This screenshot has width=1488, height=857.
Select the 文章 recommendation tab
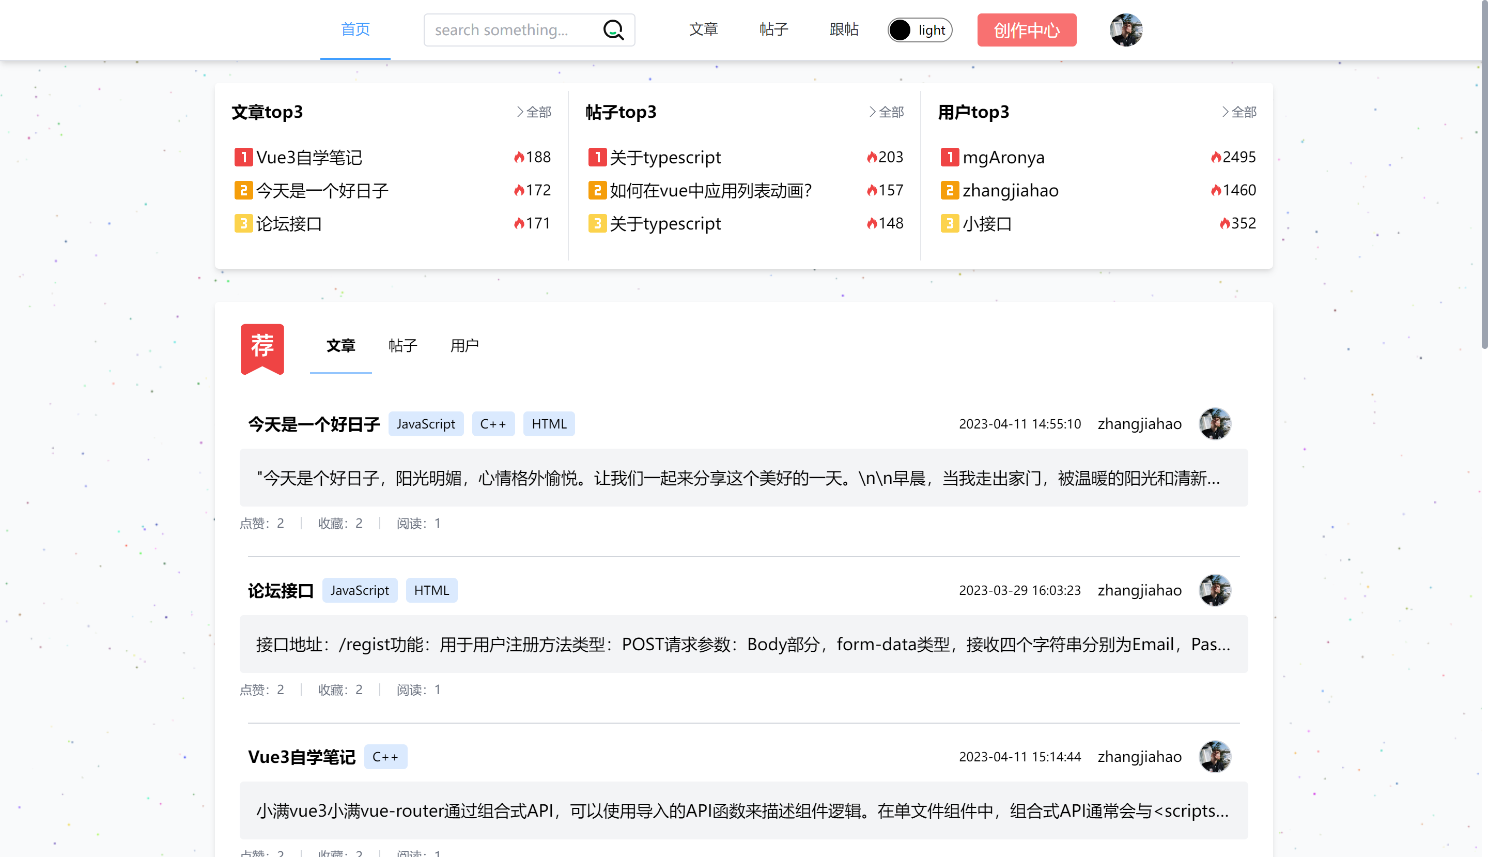[x=340, y=345]
